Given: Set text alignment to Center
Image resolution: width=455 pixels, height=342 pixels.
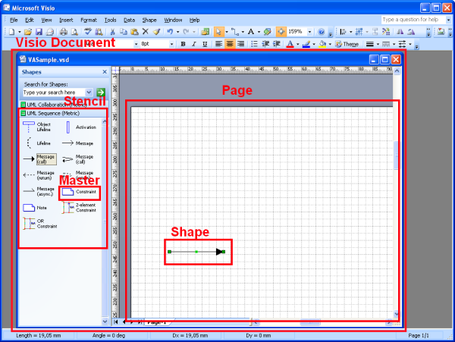Looking at the screenshot, I should point(230,44).
